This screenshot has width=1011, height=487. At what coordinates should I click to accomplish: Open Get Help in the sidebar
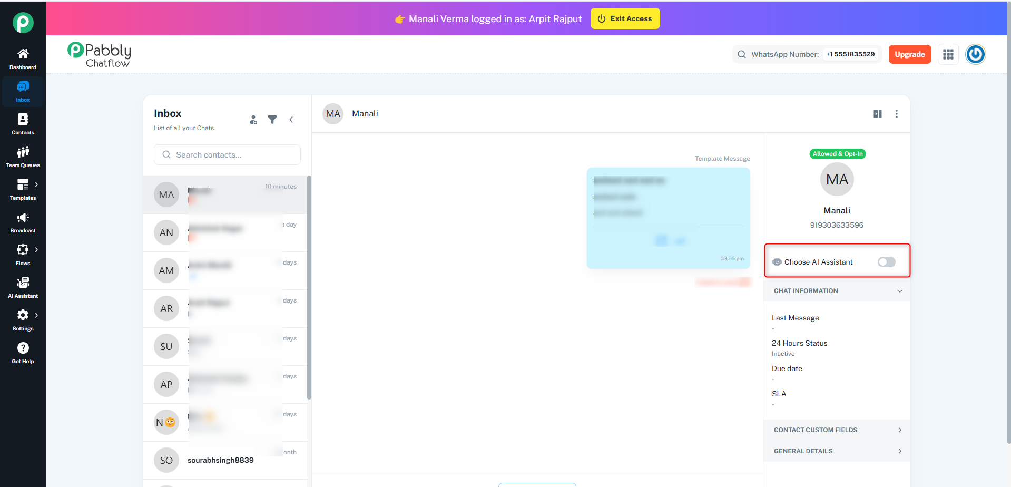pos(23,353)
